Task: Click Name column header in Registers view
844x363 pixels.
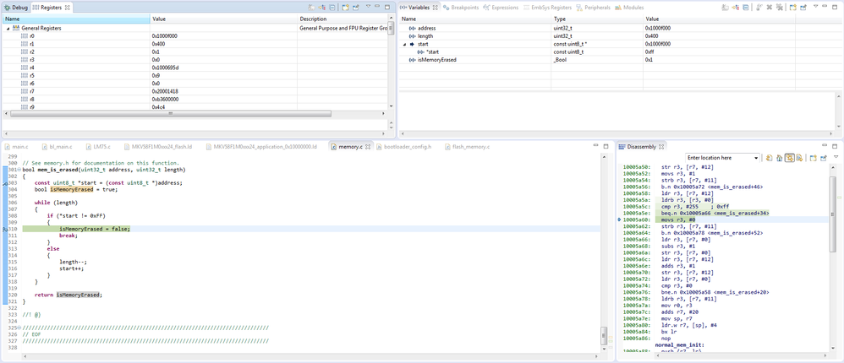Action: point(76,19)
